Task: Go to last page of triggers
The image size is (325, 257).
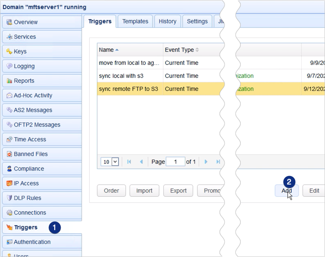Action: click(x=218, y=162)
